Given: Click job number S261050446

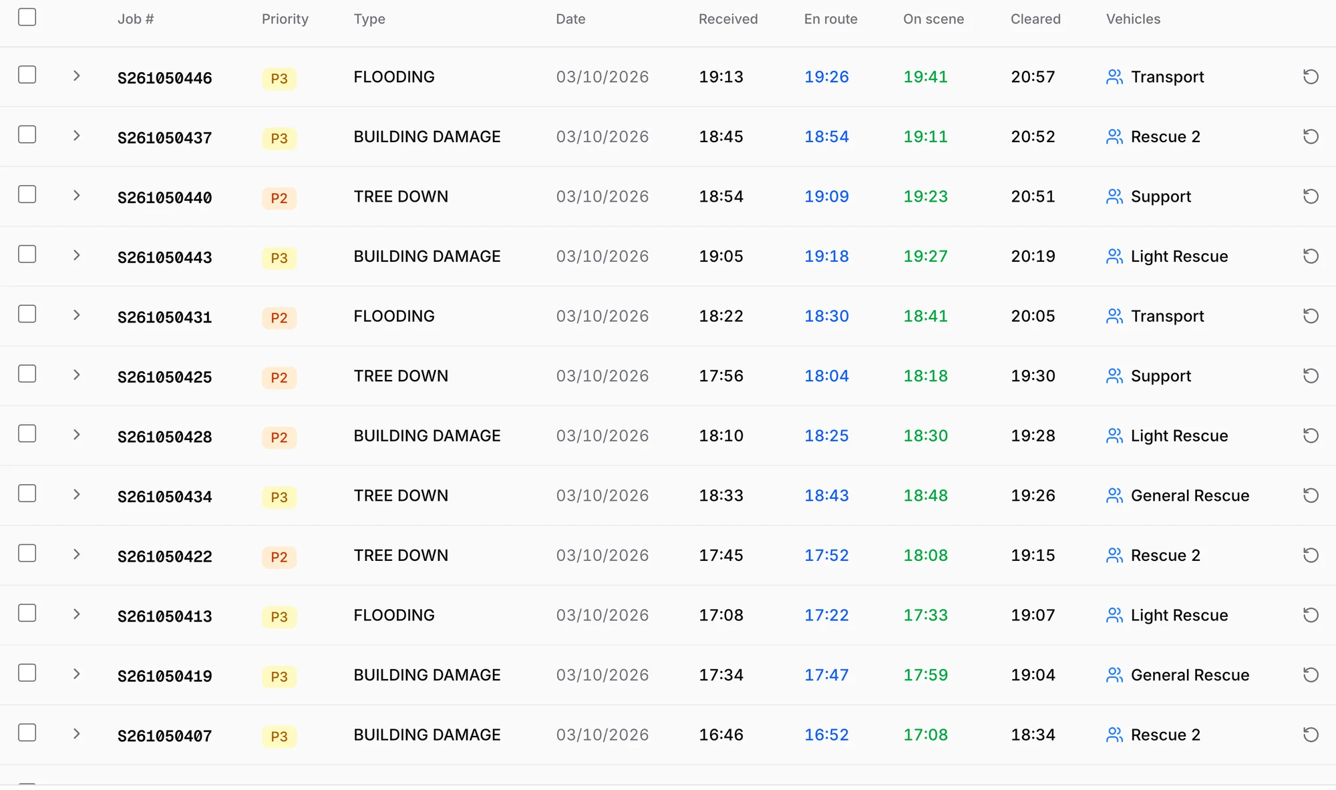Looking at the screenshot, I should 165,78.
